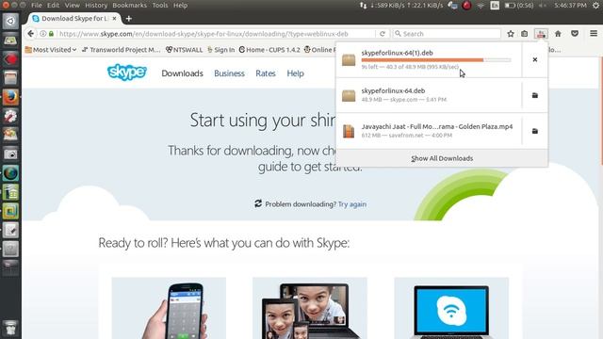Screen dimensions: 603x339
Task: Open the Home - CUPS 1.4.2 bookmark
Action: (x=269, y=50)
